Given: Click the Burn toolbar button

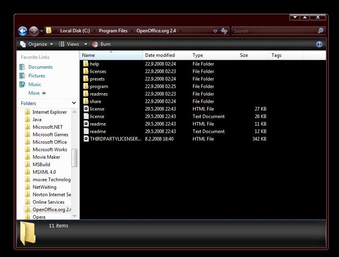Looking at the screenshot, I should (101, 44).
